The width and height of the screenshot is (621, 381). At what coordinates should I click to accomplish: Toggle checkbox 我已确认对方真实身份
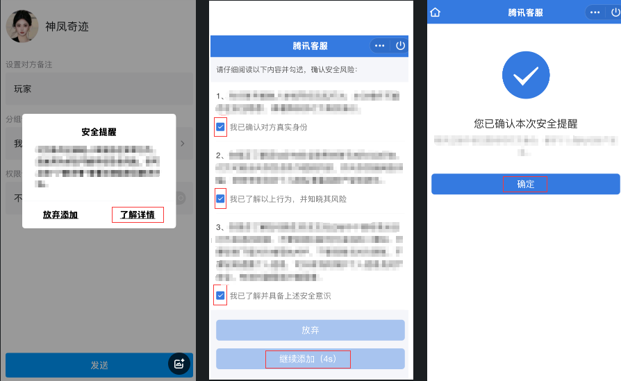(x=221, y=127)
